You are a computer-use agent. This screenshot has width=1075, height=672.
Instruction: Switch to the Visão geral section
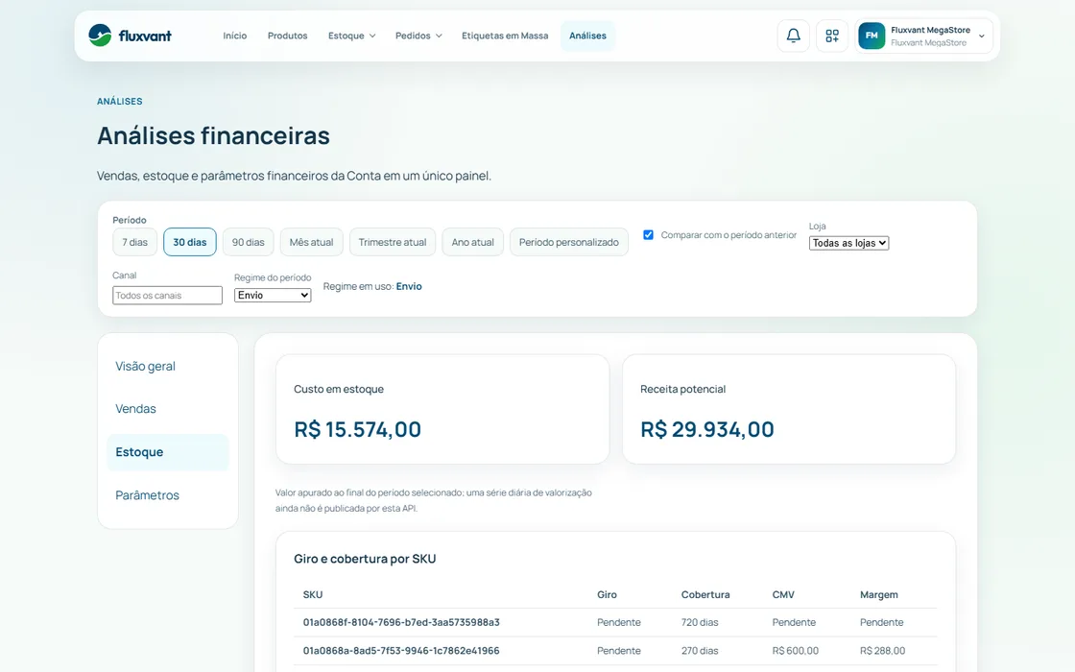[167, 366]
